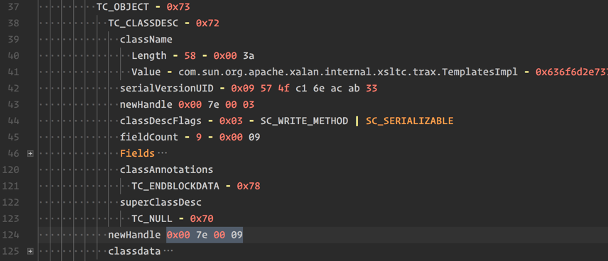Image resolution: width=608 pixels, height=261 pixels.
Task: Click the 0x70 hex value
Action: [202, 218]
